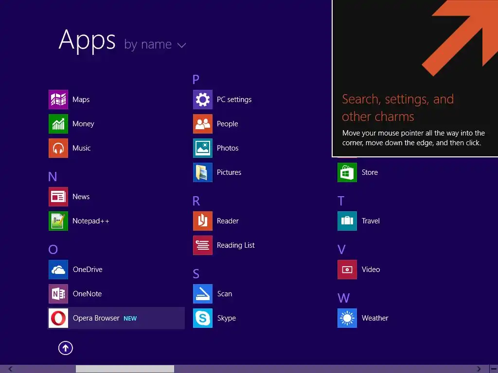Jump using the letter N header
Screen dimensions: 498x373
click(53, 177)
